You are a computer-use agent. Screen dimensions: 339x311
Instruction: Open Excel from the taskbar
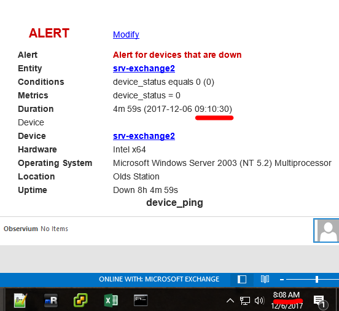coord(111,301)
